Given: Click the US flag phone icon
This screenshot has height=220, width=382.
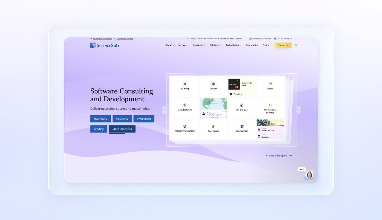Looking at the screenshot, I should point(275,39).
